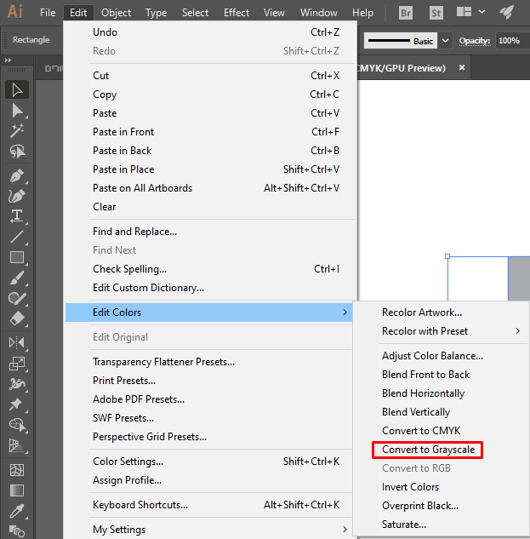This screenshot has width=530, height=539.
Task: Select the Puppet Warp pin tool
Action: tap(17, 404)
